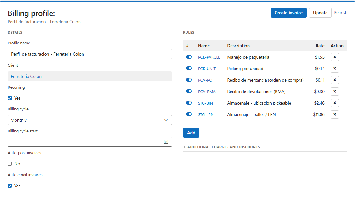Uncheck the Recurring checkbox
355x197 pixels.
[x=10, y=98]
